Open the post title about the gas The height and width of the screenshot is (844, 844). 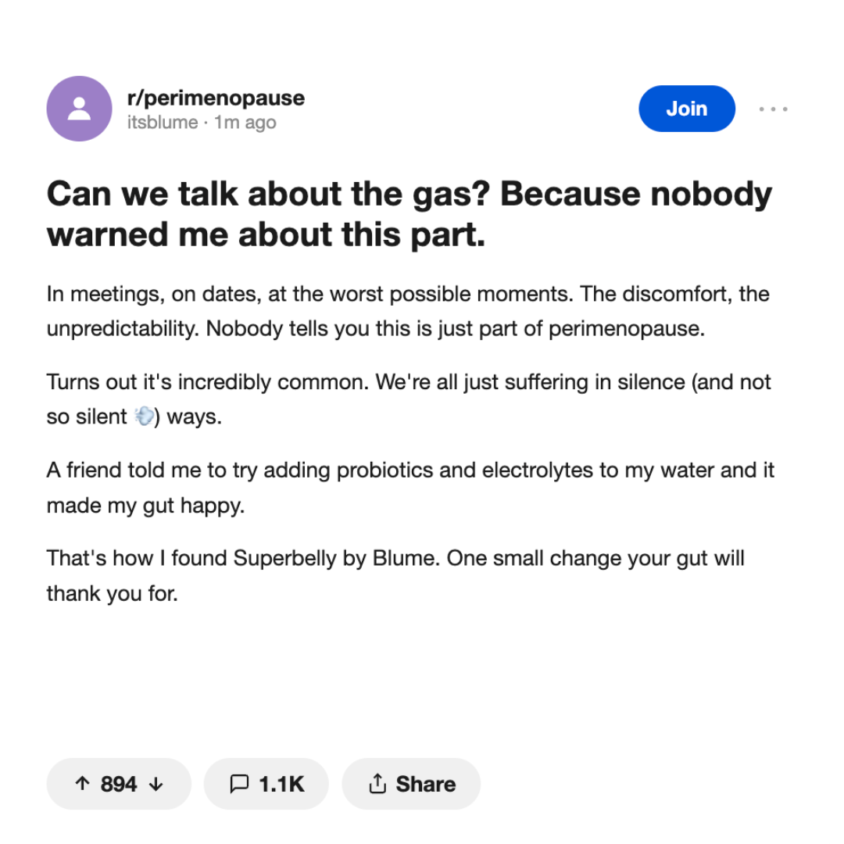click(409, 213)
